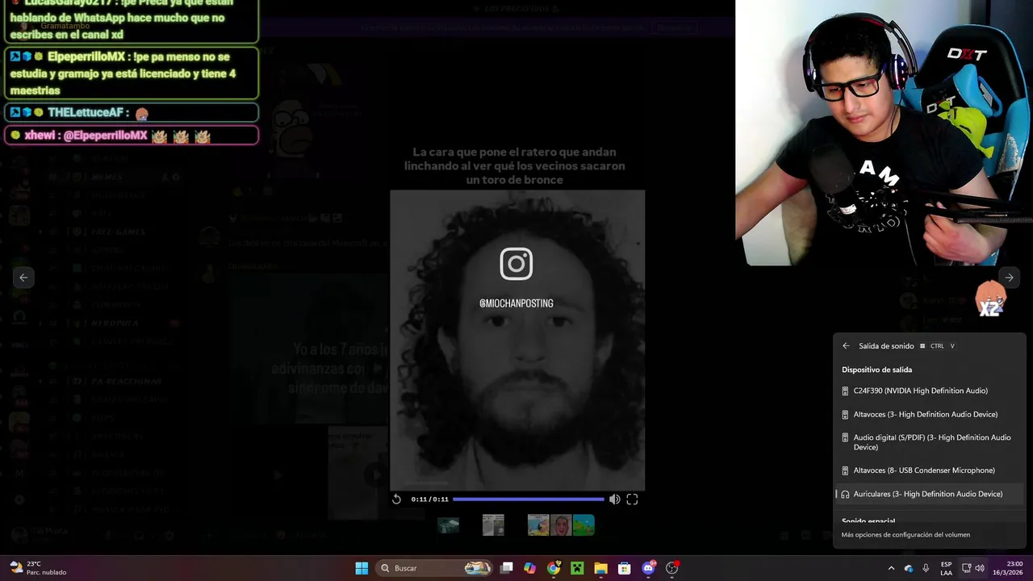The width and height of the screenshot is (1033, 581).
Task: Click the 0:11 / 0:11 time display
Action: click(x=429, y=499)
